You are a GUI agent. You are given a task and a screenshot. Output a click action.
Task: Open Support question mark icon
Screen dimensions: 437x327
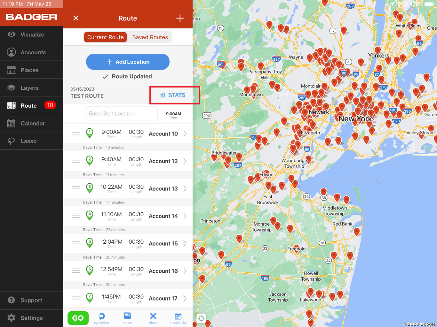[12, 300]
